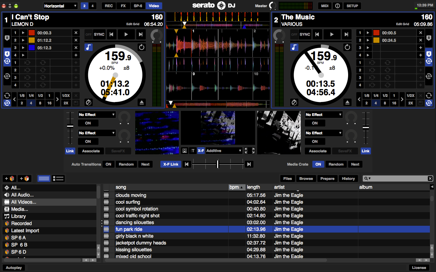Open left deck first No Effect dropdown
The width and height of the screenshot is (436, 272).
[x=97, y=115]
